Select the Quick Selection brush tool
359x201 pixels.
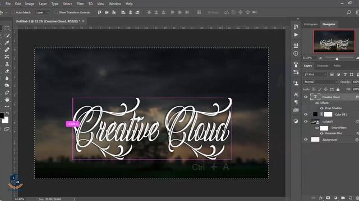point(7,36)
